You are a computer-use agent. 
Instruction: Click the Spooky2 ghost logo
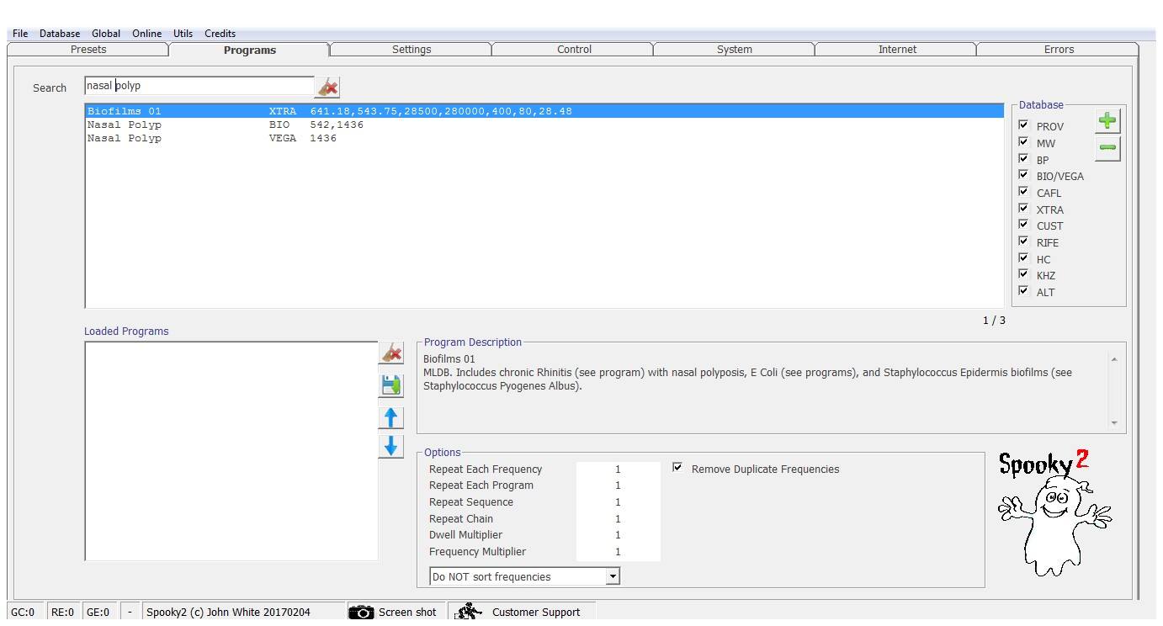(x=1054, y=514)
